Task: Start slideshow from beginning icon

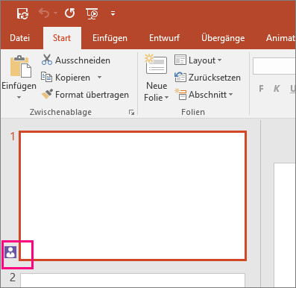Action: click(x=92, y=13)
